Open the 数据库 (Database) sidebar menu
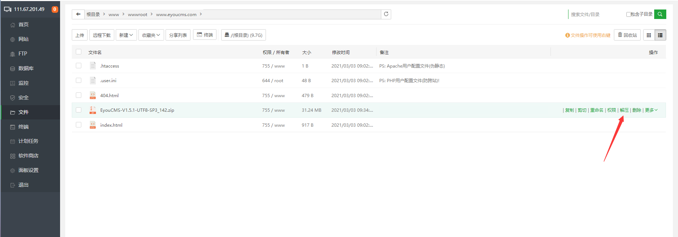 26,68
